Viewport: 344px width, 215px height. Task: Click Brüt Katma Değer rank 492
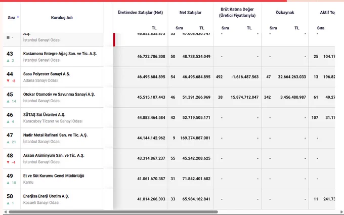219,77
